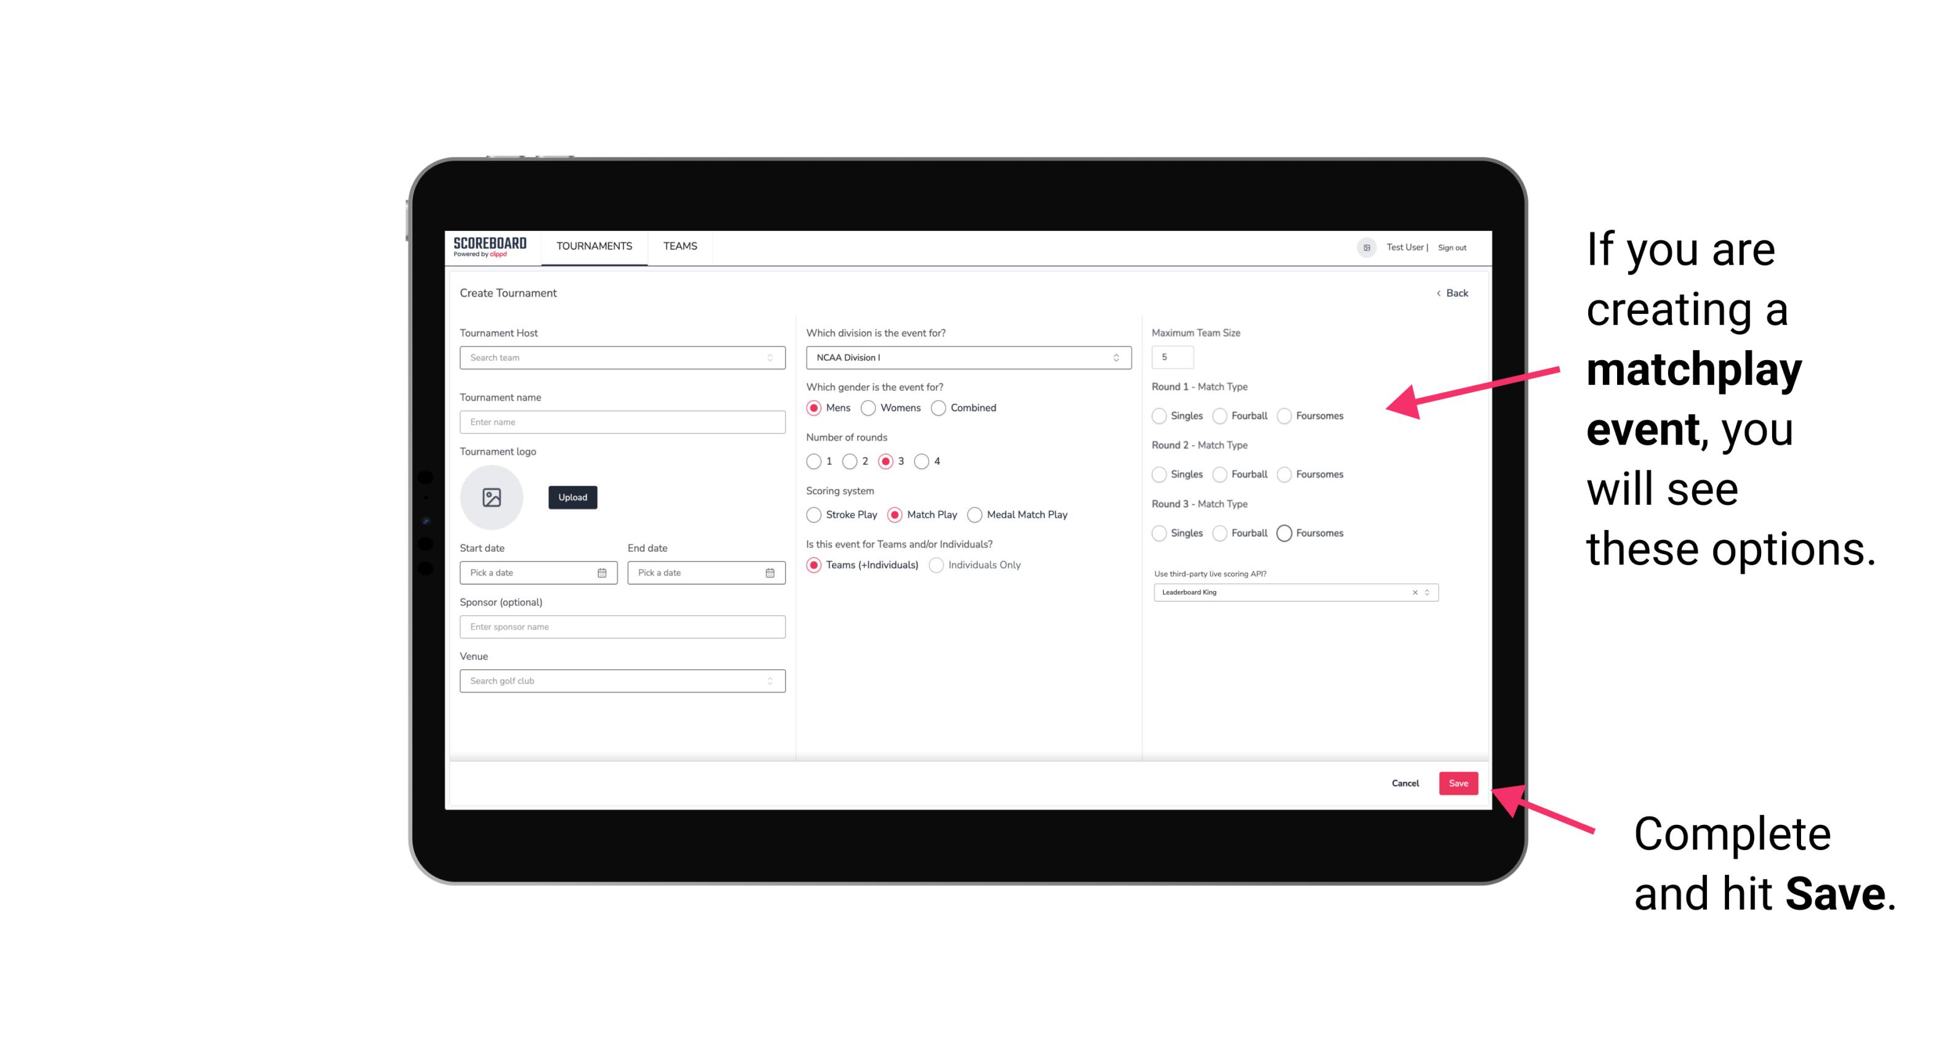Click the Venue search field icon

click(x=770, y=680)
